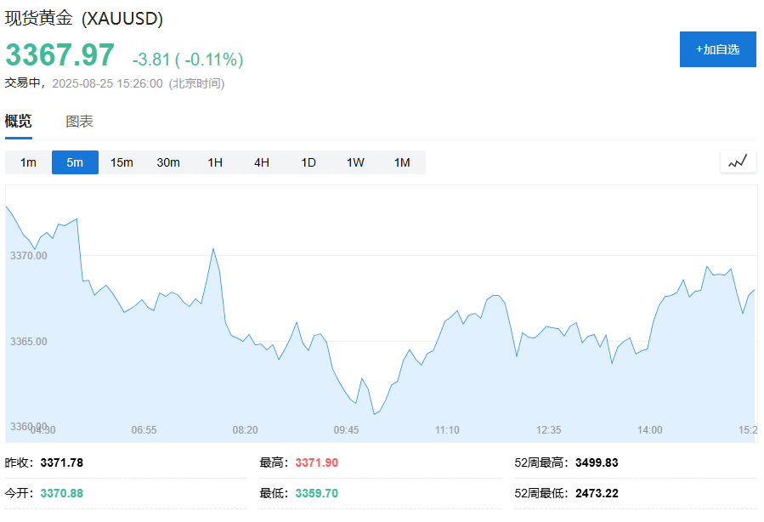Click chart point near 09:45 low
764x522 pixels.
pos(373,413)
